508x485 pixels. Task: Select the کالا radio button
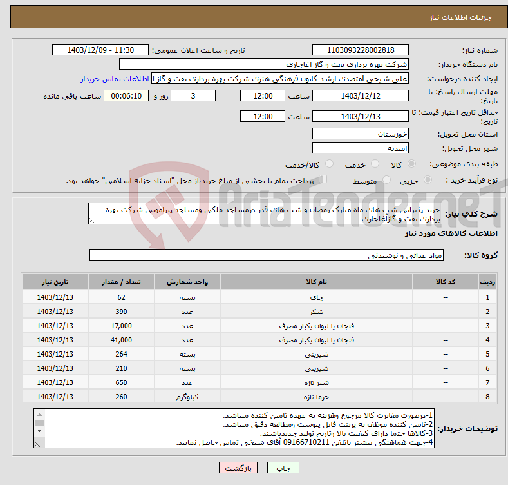pos(411,164)
